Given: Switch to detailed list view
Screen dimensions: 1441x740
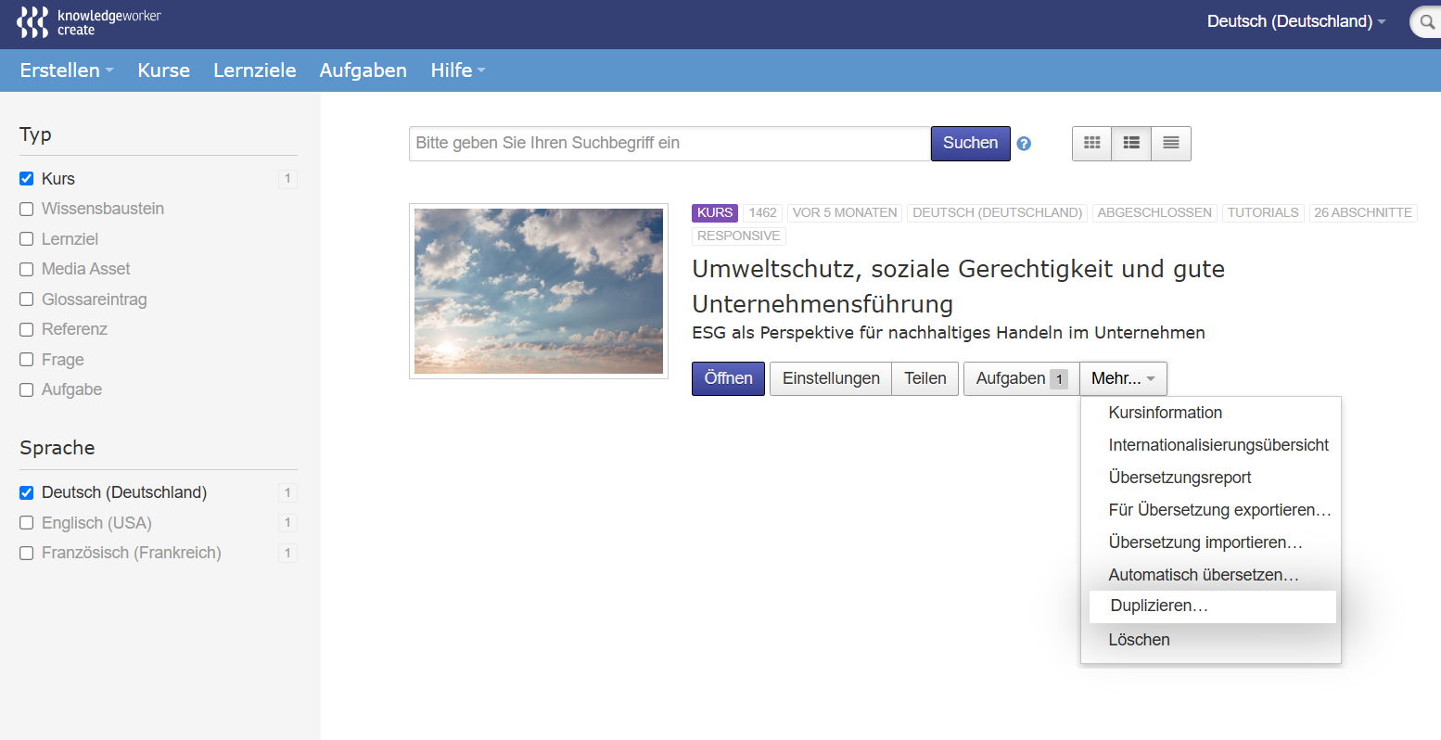Looking at the screenshot, I should tap(1131, 144).
